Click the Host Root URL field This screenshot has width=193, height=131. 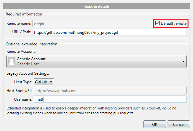[x=109, y=91]
